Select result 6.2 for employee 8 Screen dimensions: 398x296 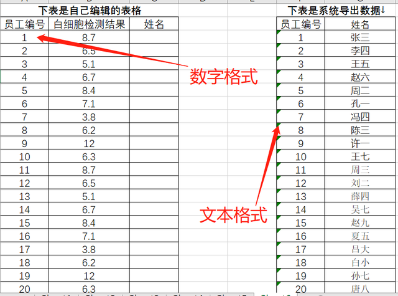tap(89, 130)
